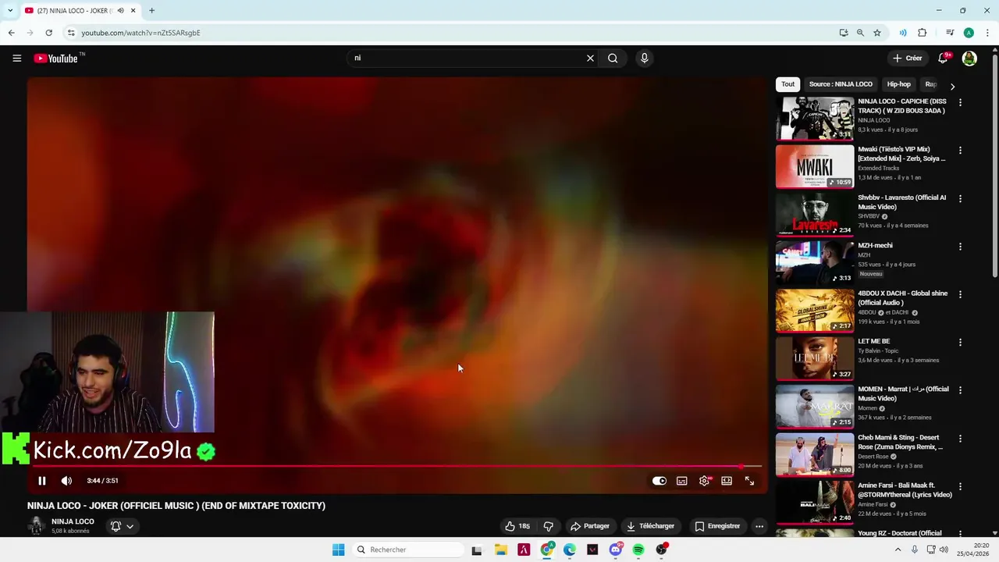Open YouTube notifications bell
The height and width of the screenshot is (562, 999).
(943, 59)
